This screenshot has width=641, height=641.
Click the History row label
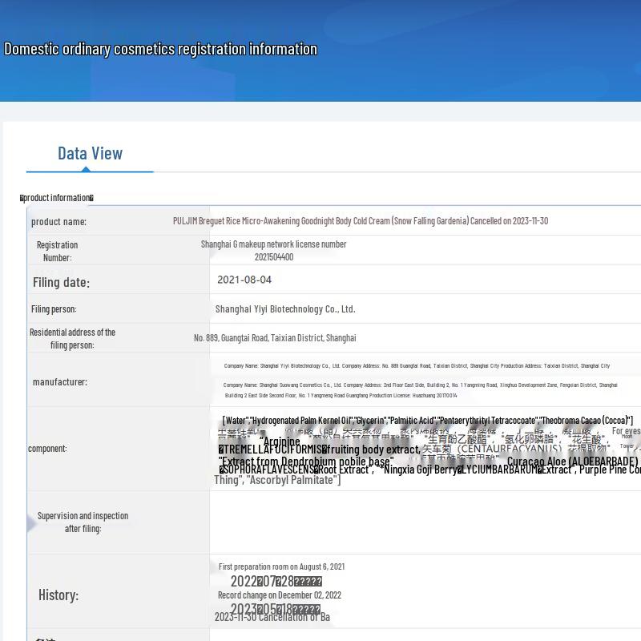[x=58, y=595]
